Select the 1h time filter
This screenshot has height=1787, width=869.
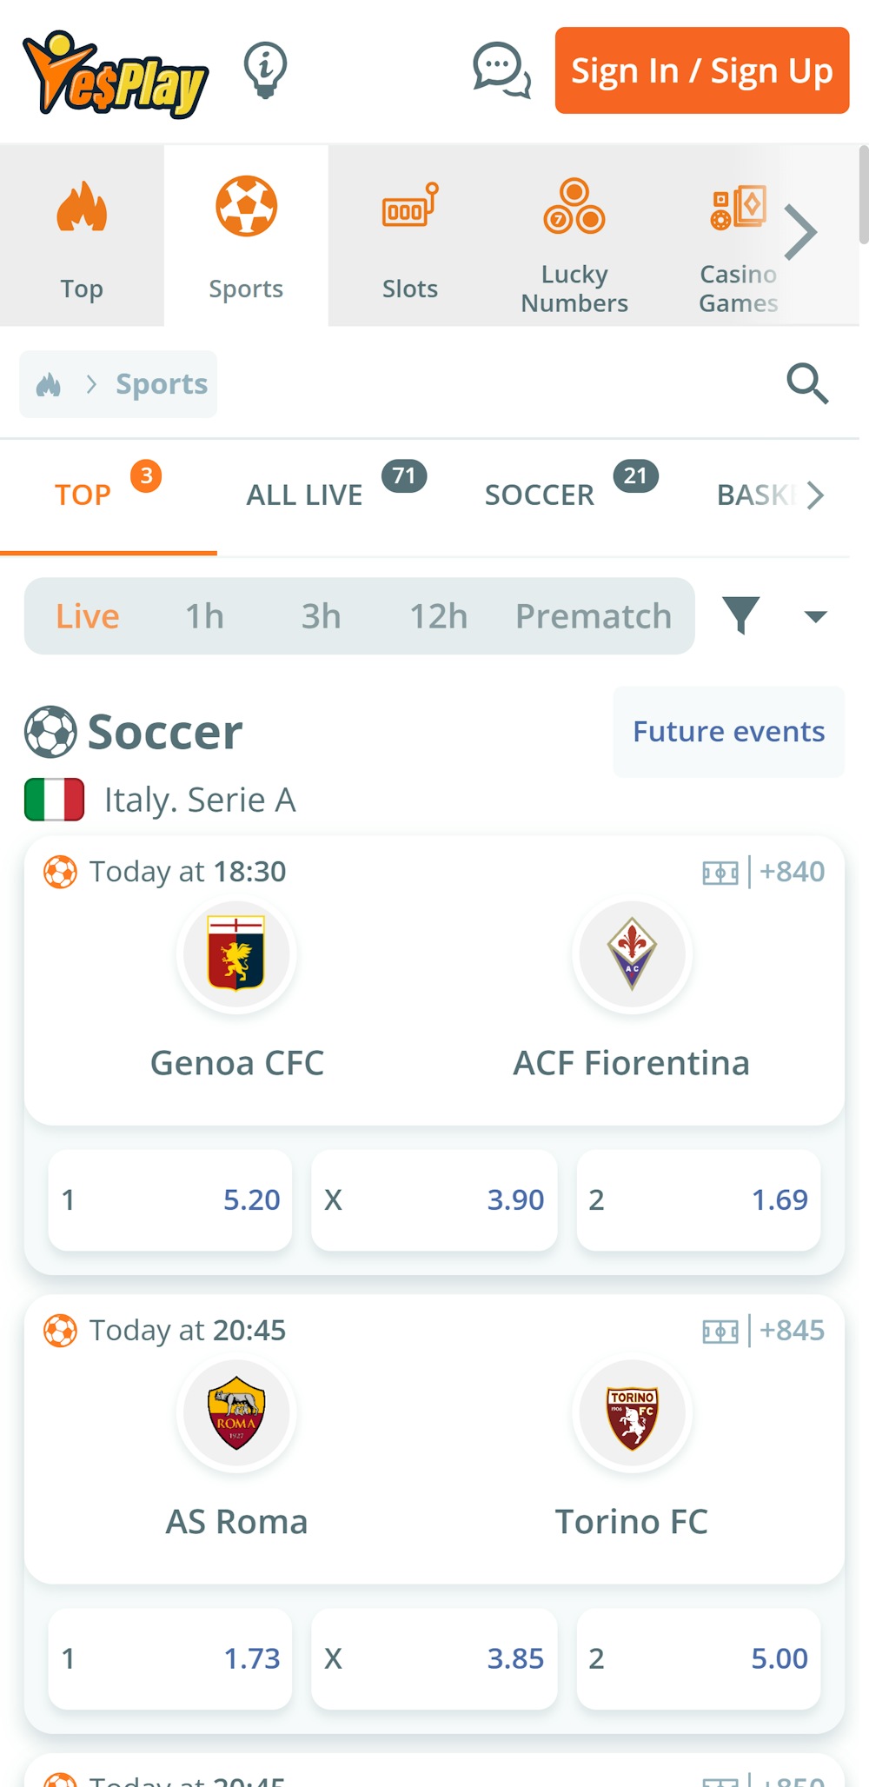point(204,616)
